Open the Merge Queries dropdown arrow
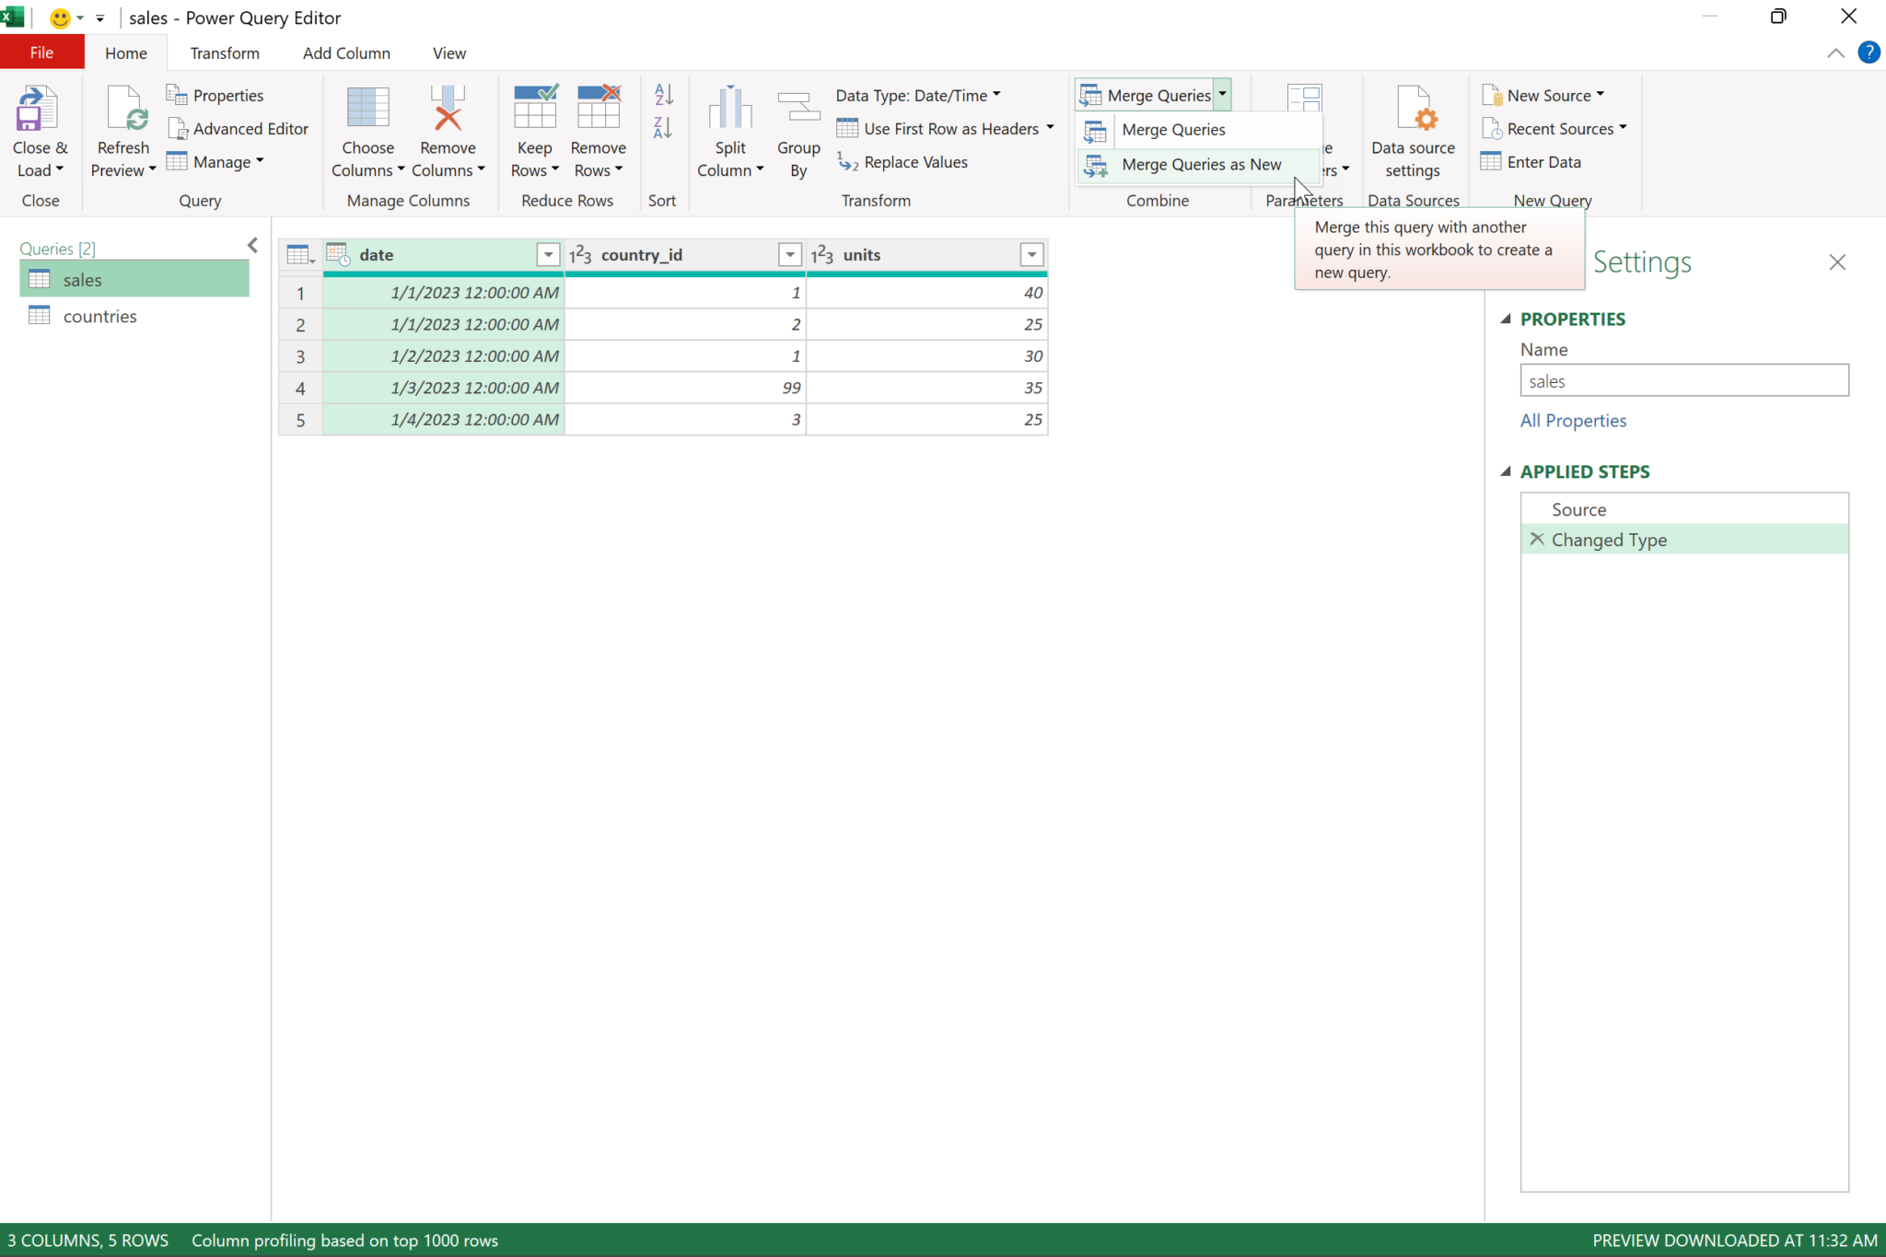 [x=1221, y=94]
